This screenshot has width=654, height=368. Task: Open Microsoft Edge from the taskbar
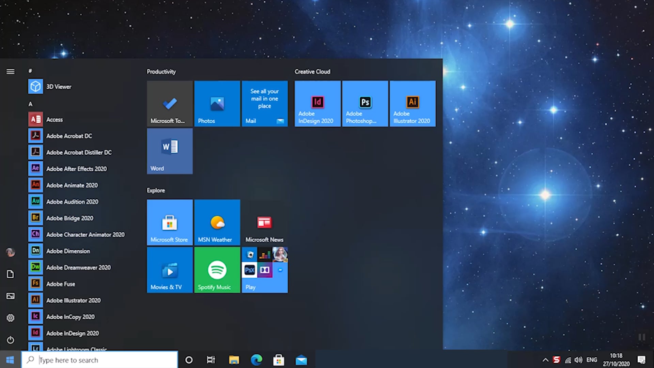click(x=256, y=359)
